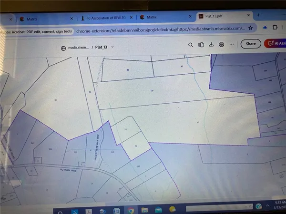Click the browser address bar URL
The height and width of the screenshot is (214, 286).
pyautogui.click(x=162, y=28)
